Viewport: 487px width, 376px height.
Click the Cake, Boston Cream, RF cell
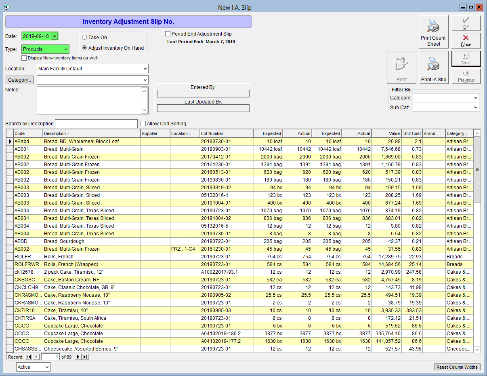point(92,280)
